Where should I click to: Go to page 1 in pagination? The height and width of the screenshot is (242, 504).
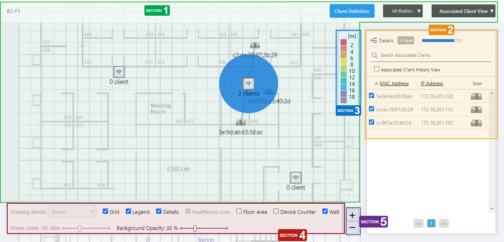click(431, 223)
